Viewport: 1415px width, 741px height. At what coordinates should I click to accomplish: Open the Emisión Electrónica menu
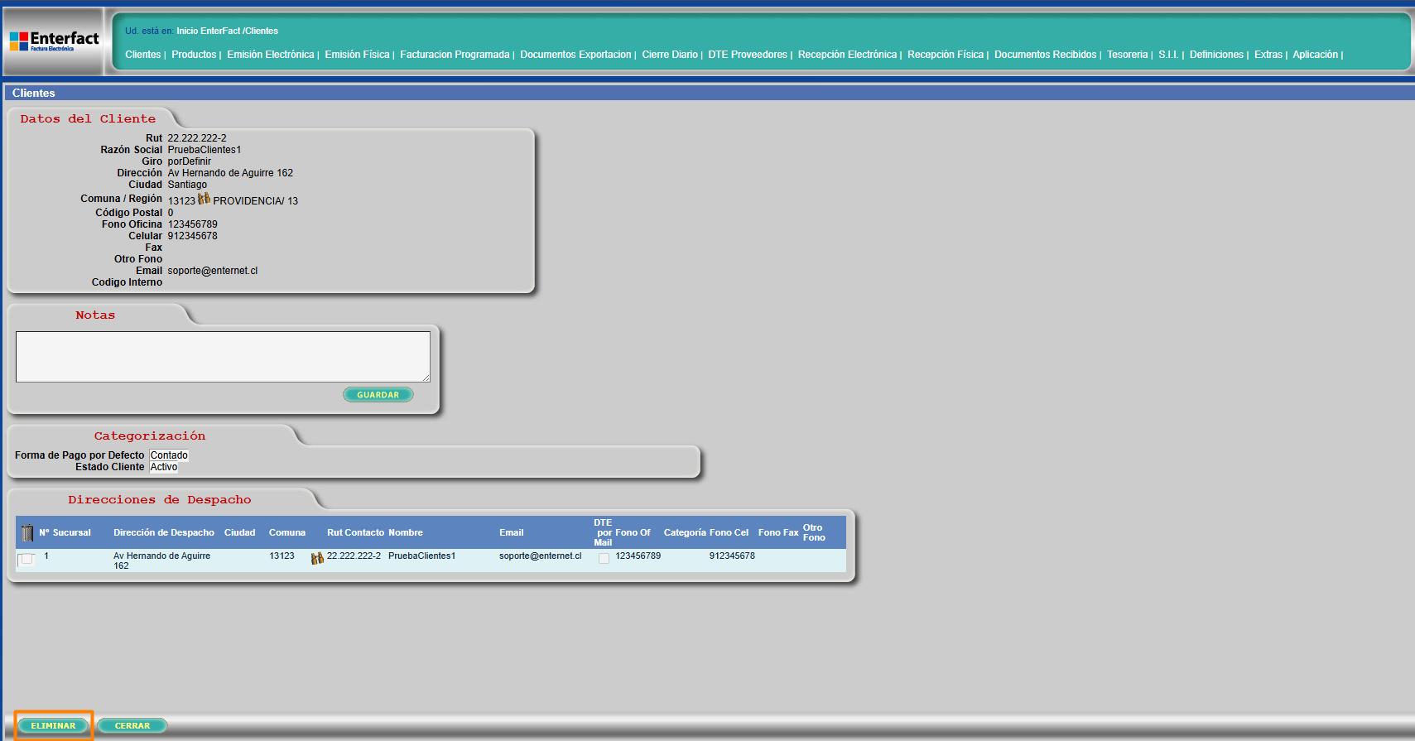tap(270, 55)
